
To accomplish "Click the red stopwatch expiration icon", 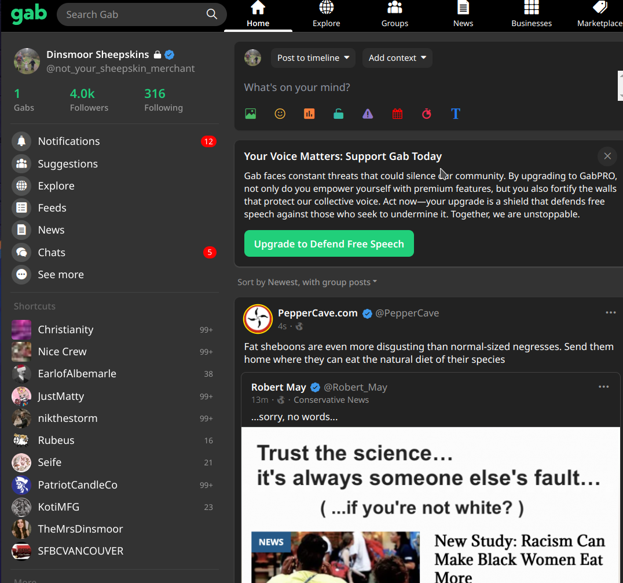I will 426,114.
